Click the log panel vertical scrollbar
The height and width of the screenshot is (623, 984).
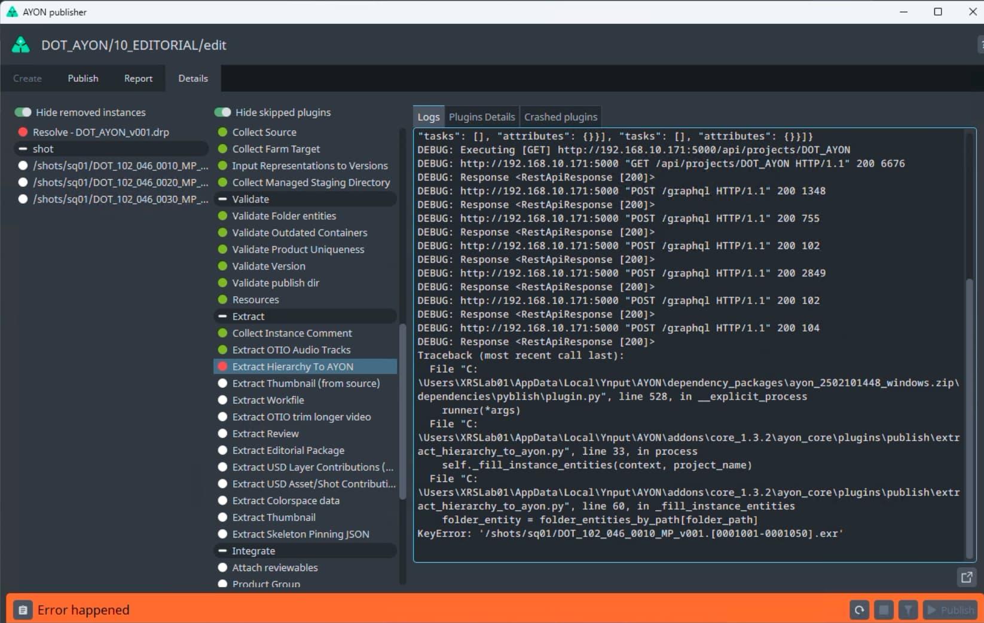point(969,418)
